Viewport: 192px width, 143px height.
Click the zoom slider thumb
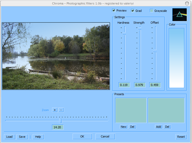click(x=61, y=121)
